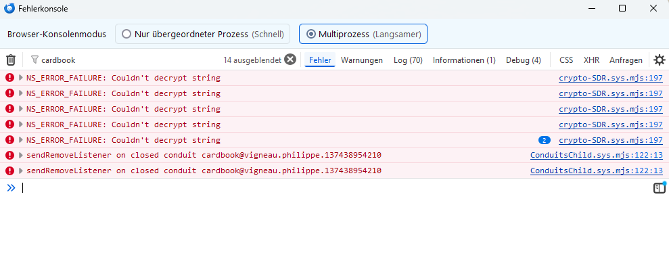Toggle the multi-line editor mode icon
This screenshot has width=669, height=272.
tap(659, 188)
